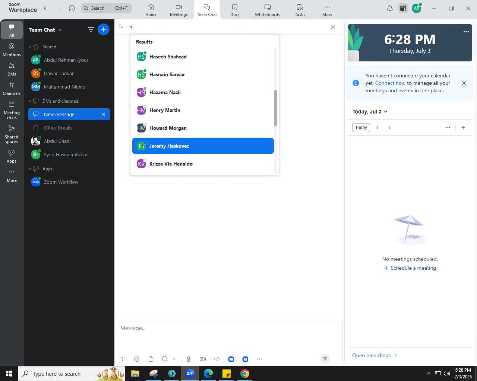Open DMs in the sidebar
Viewport: 477px width, 381px height.
click(x=12, y=69)
